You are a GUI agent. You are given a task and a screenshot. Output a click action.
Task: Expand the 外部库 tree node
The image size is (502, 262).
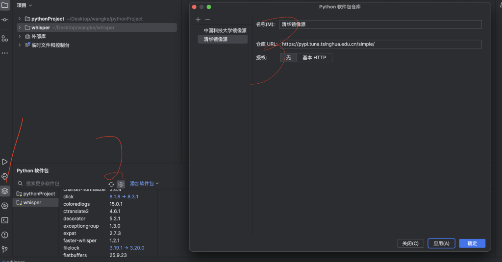coord(20,36)
